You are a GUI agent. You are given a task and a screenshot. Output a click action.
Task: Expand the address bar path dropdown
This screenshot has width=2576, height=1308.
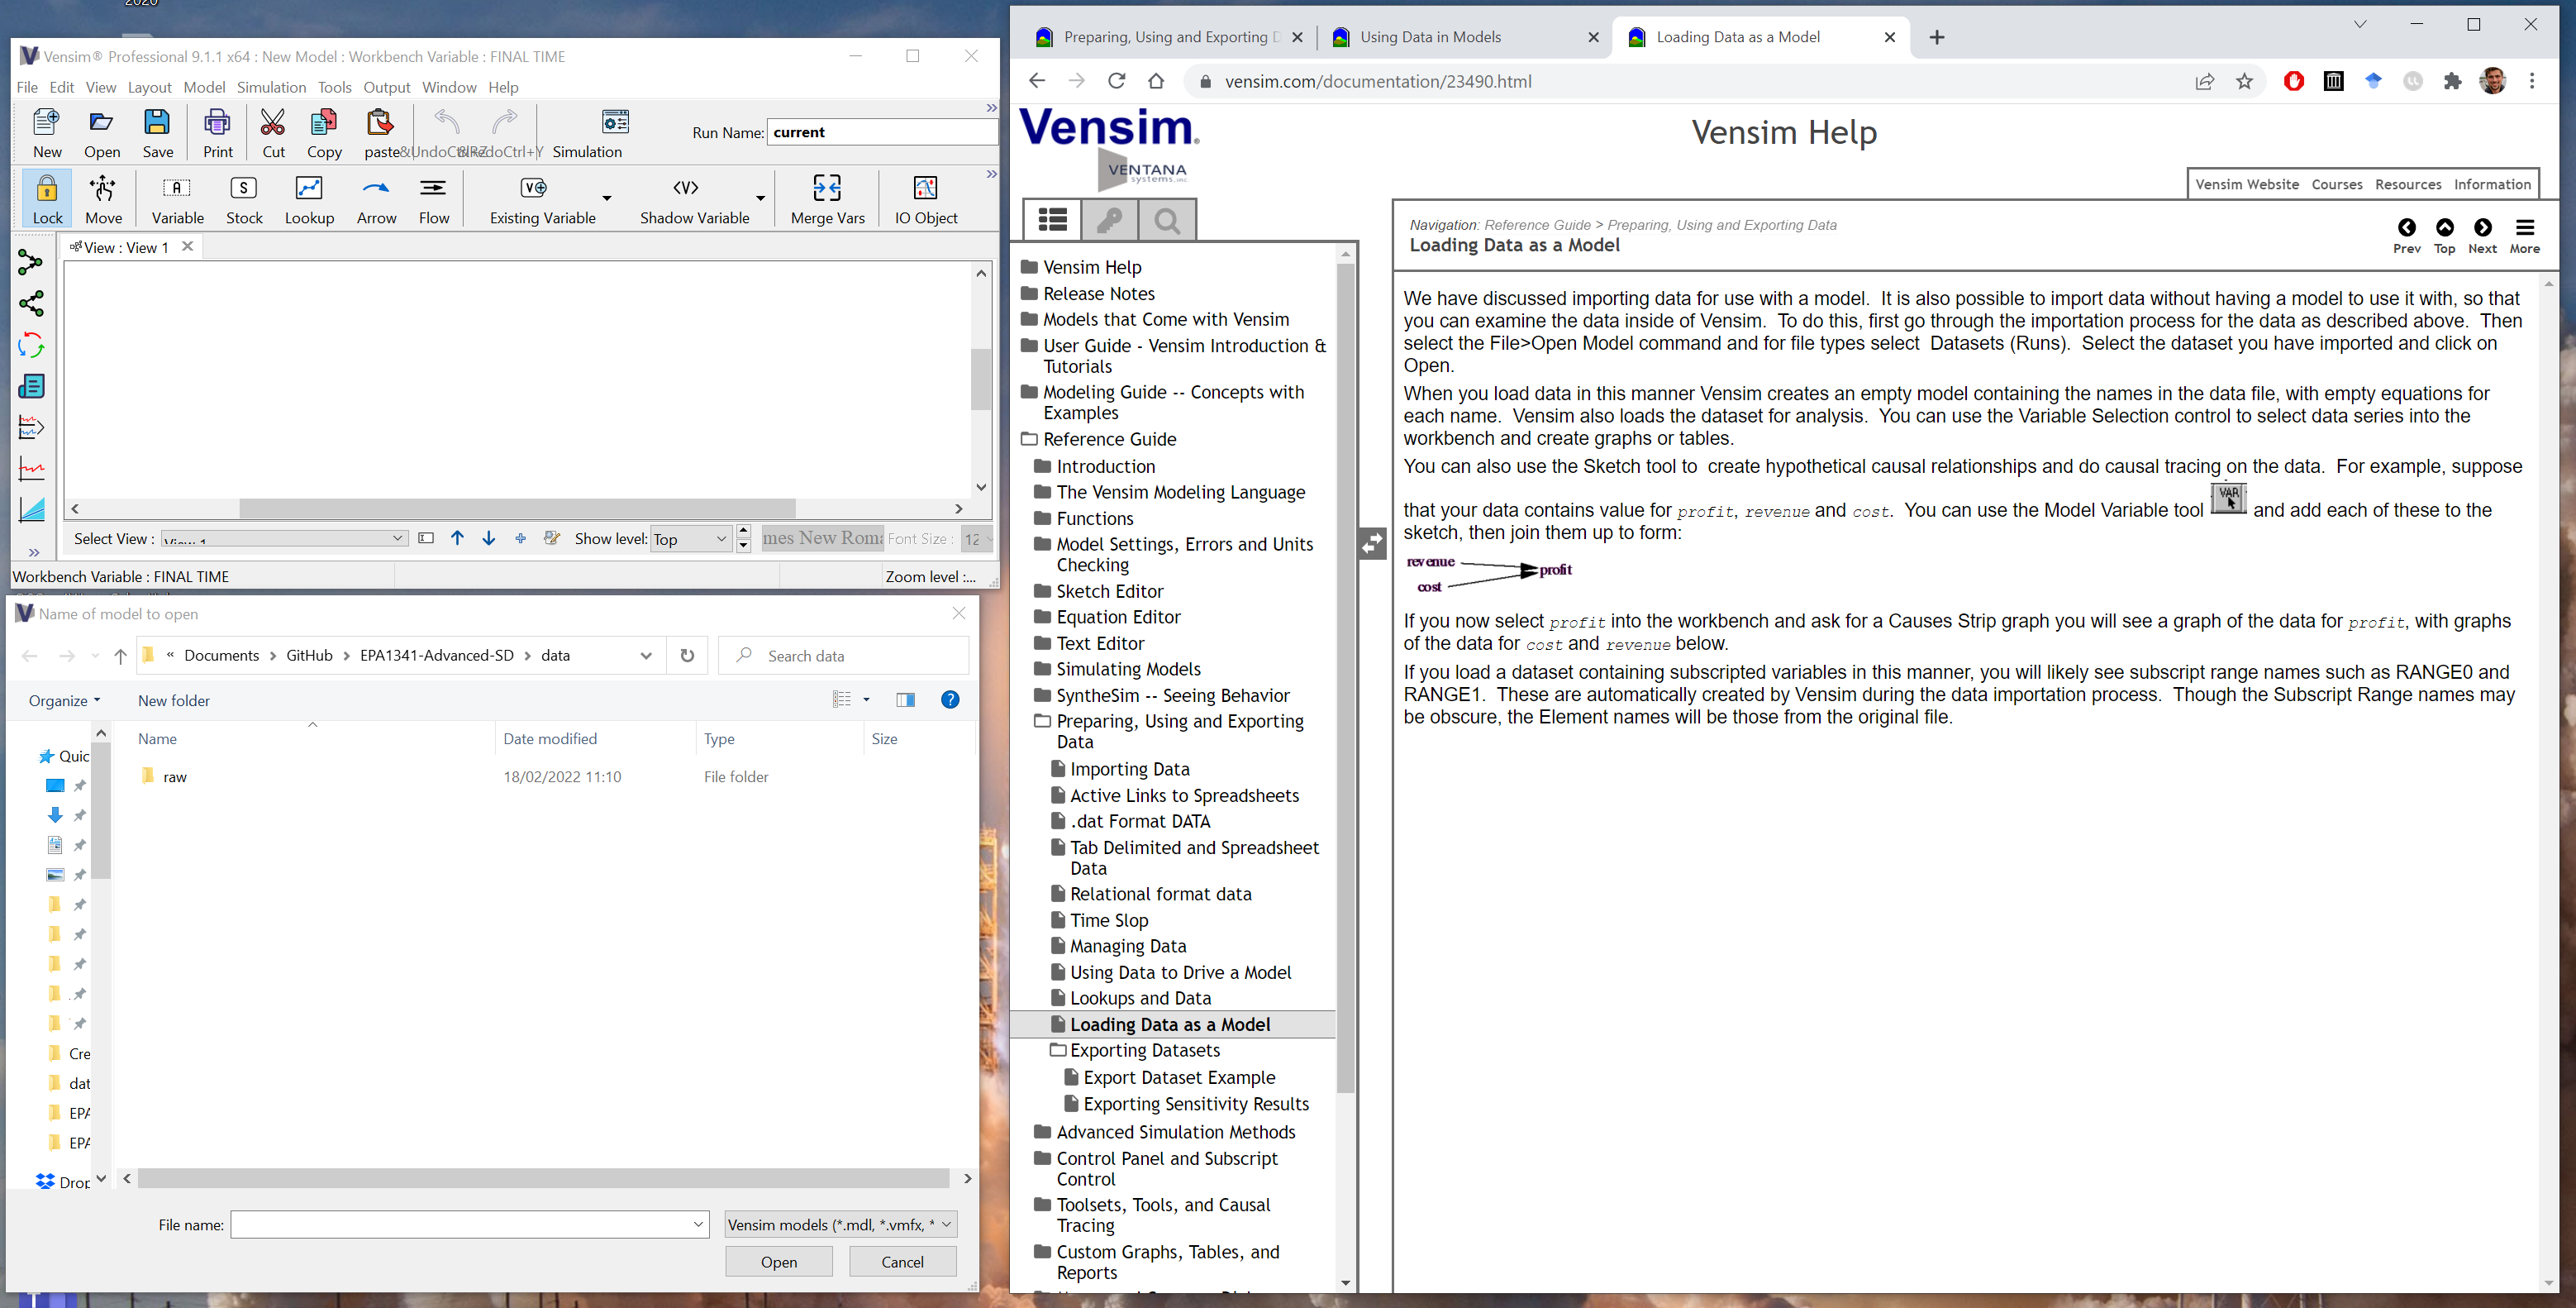pos(646,656)
